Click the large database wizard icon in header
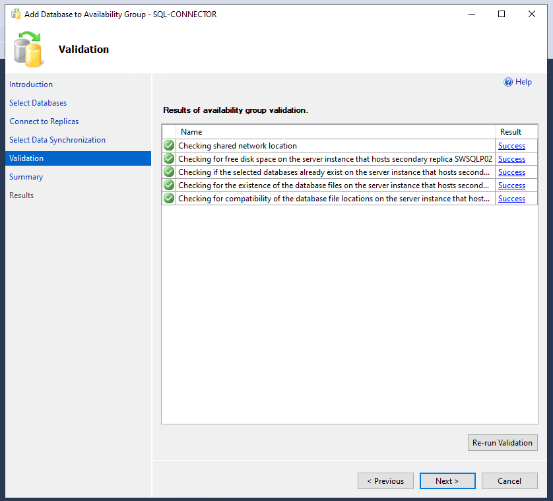The image size is (553, 501). 28,49
